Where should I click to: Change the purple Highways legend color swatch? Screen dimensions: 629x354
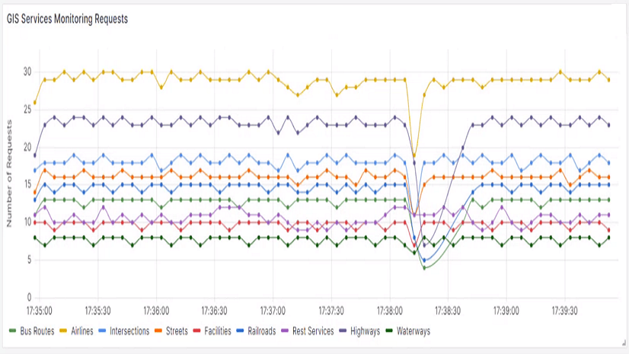(343, 331)
